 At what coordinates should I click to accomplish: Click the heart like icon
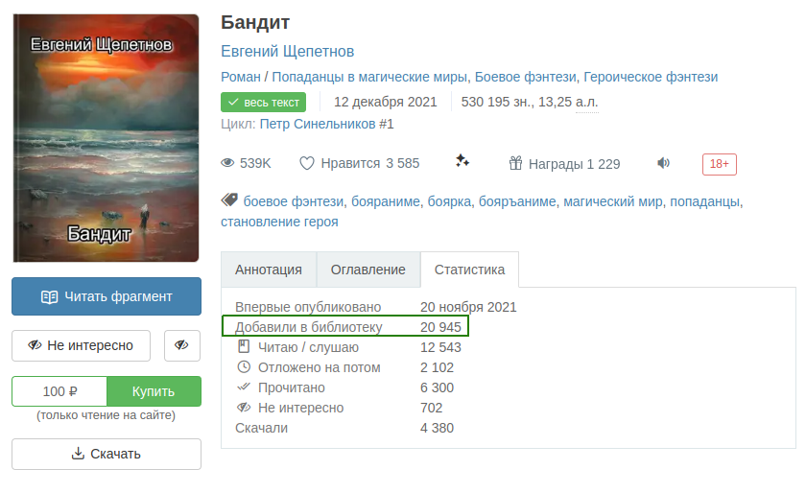coord(307,163)
